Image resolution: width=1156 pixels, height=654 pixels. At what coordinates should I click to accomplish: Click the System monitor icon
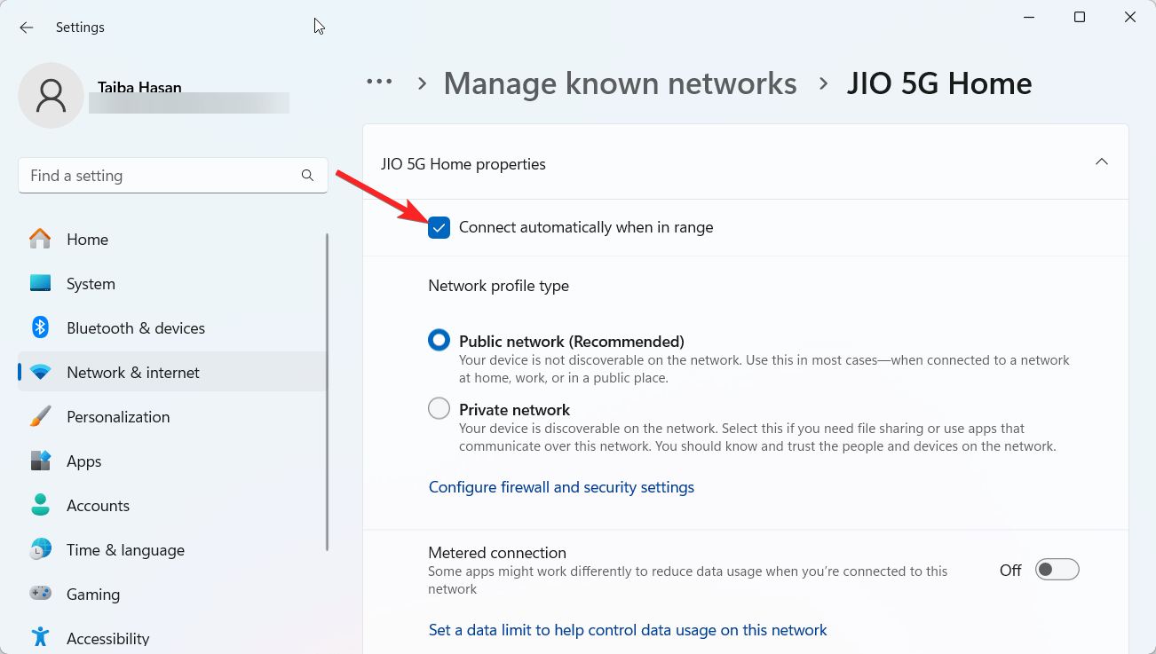pyautogui.click(x=40, y=284)
